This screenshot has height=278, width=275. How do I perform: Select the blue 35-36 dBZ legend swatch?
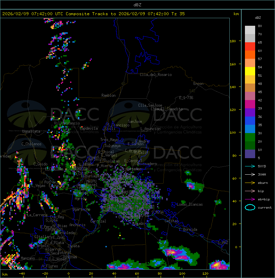click(x=250, y=121)
